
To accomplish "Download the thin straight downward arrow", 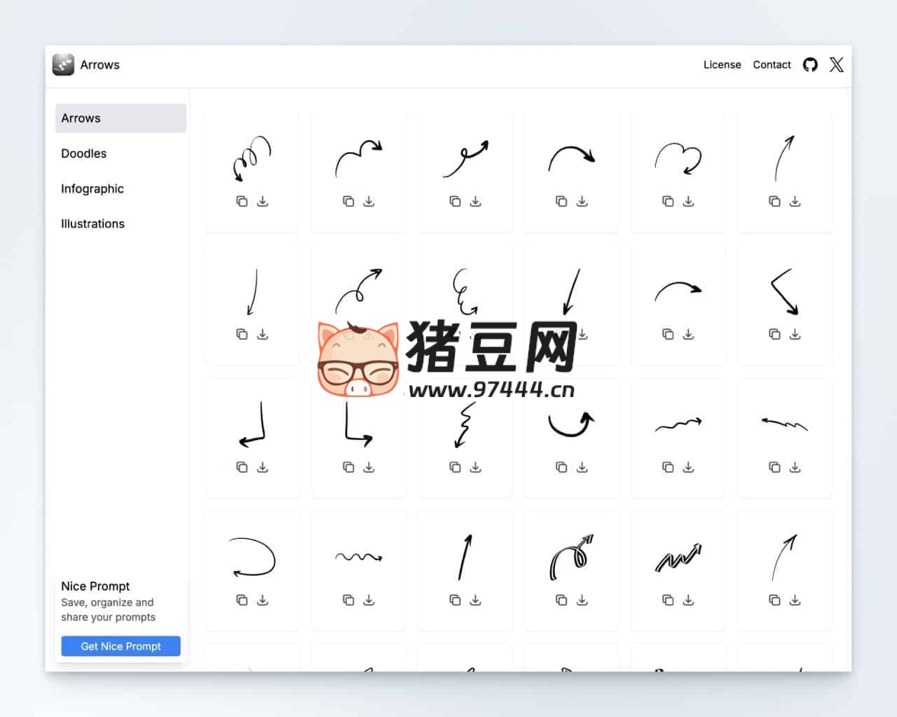I will click(263, 334).
